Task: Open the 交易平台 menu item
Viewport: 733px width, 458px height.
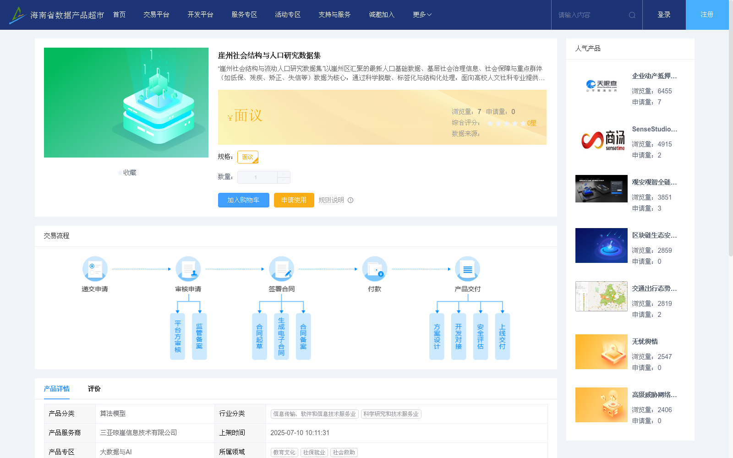Action: pos(156,14)
